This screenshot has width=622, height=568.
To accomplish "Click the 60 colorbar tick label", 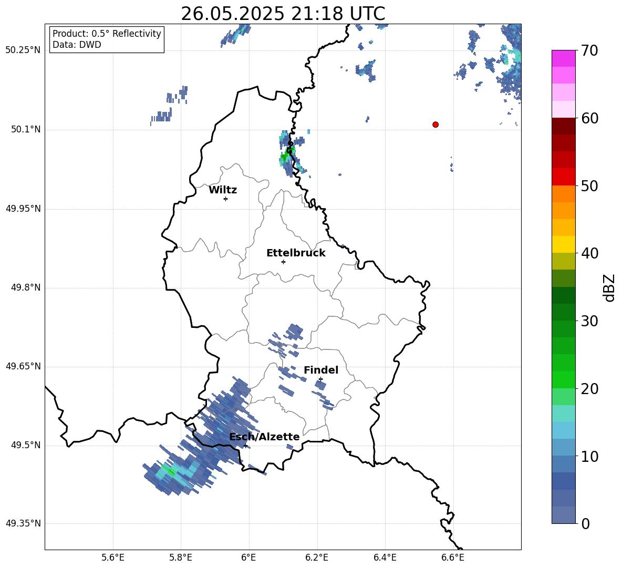I will click(x=589, y=118).
